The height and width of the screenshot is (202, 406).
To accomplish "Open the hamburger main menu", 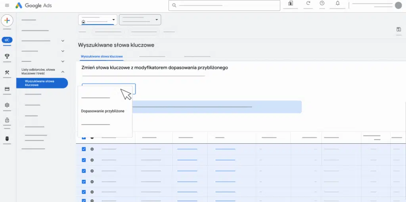I will click(x=7, y=6).
